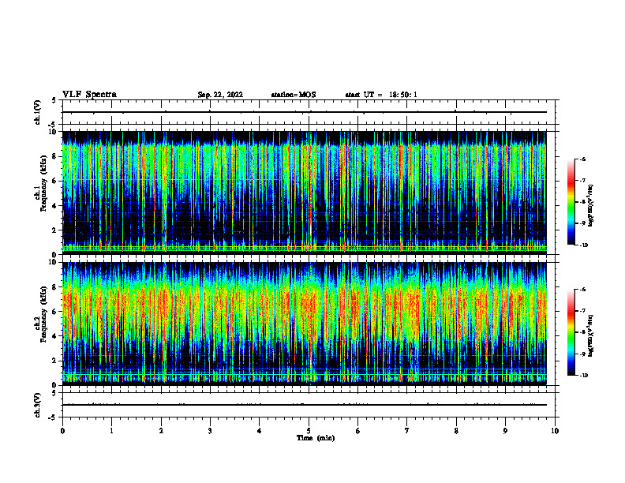The width and height of the screenshot is (625, 483).
Task: Click the "Time (min)" x-axis label
Action: [x=316, y=438]
